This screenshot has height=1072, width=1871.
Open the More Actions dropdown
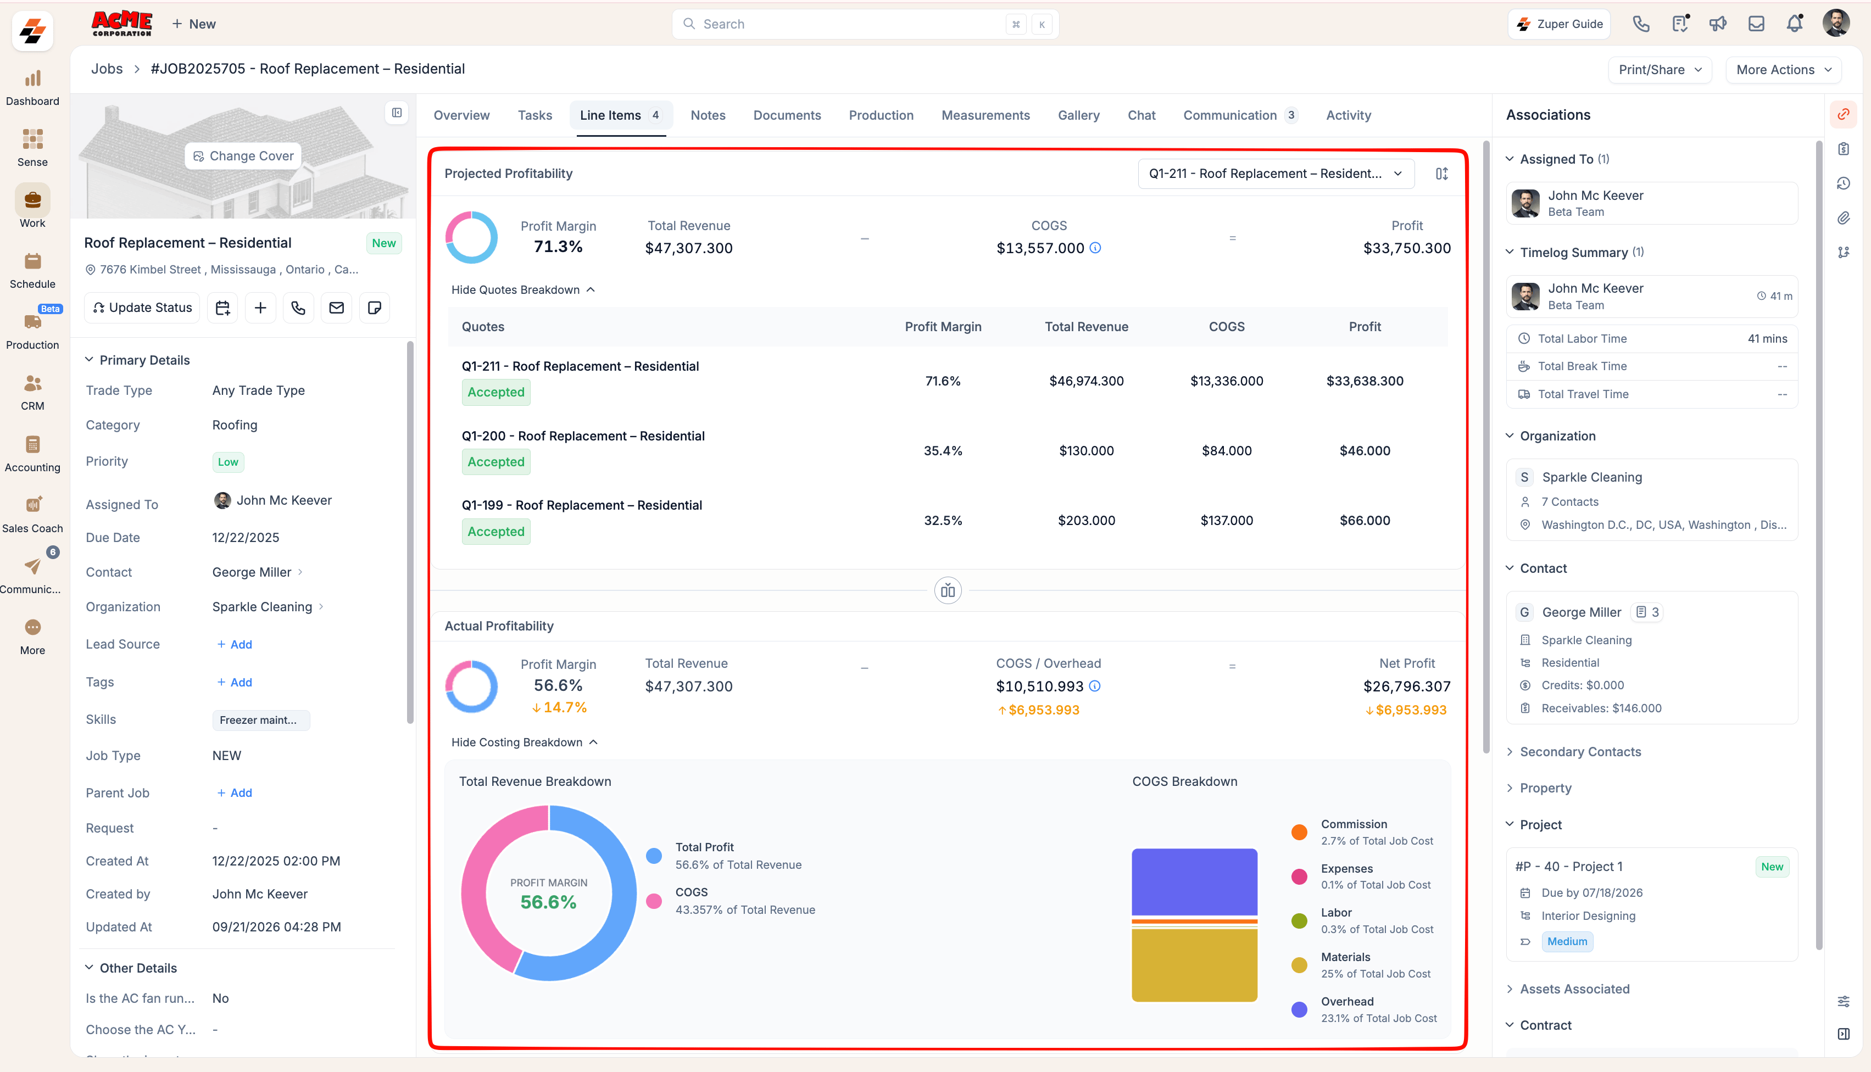1783,69
